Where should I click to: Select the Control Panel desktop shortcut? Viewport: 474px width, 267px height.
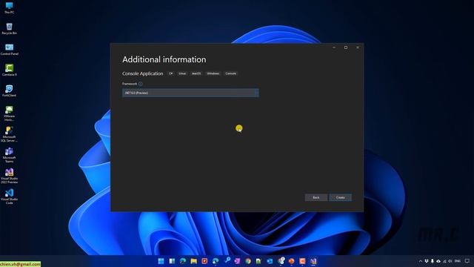(x=9, y=50)
